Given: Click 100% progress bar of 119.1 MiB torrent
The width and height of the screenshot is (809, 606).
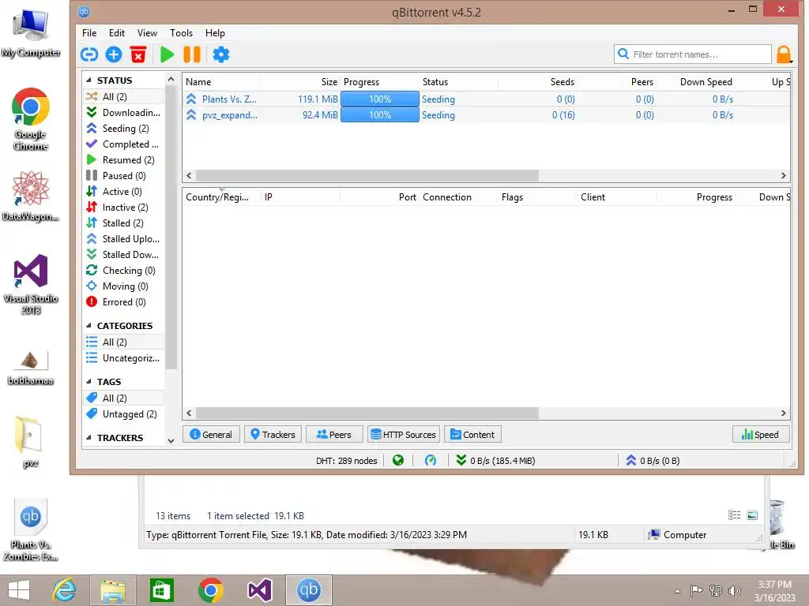Looking at the screenshot, I should point(380,99).
